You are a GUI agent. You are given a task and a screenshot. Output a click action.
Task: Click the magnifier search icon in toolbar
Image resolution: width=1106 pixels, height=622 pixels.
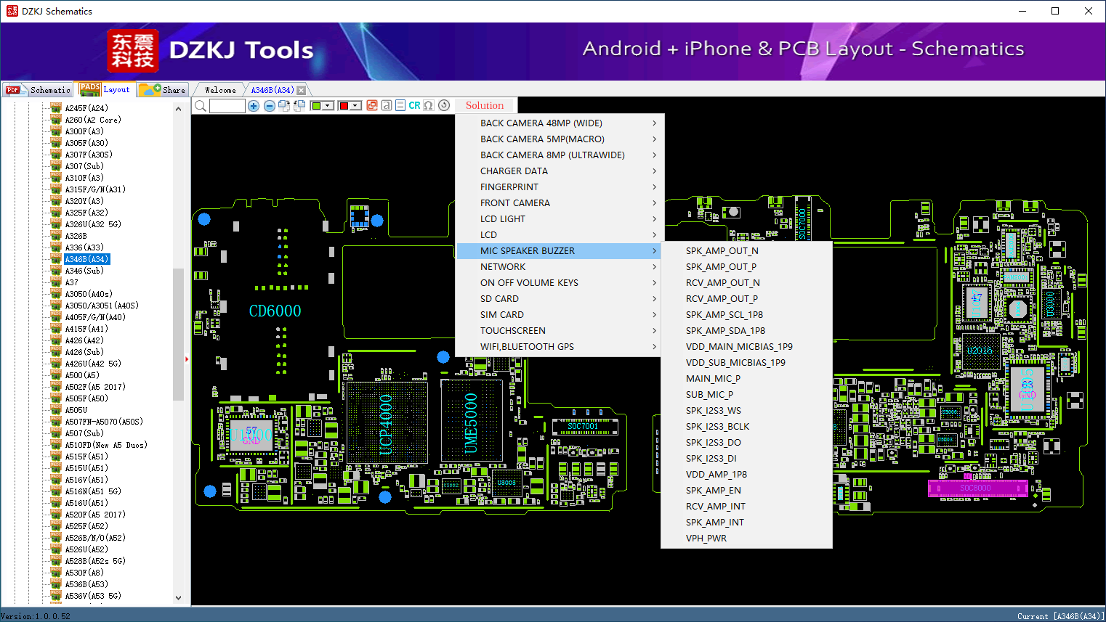coord(201,106)
